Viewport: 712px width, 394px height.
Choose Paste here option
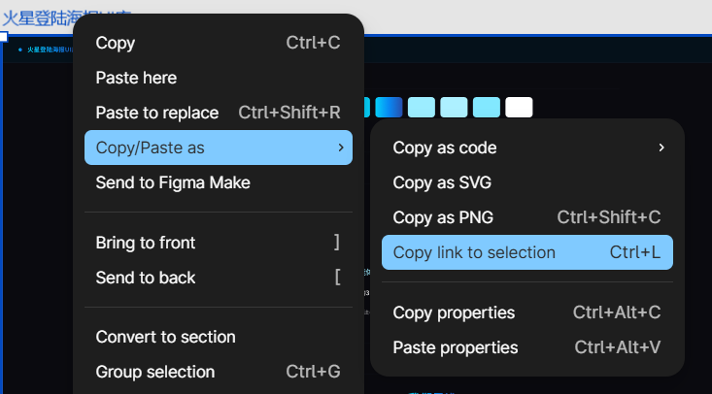pos(136,78)
